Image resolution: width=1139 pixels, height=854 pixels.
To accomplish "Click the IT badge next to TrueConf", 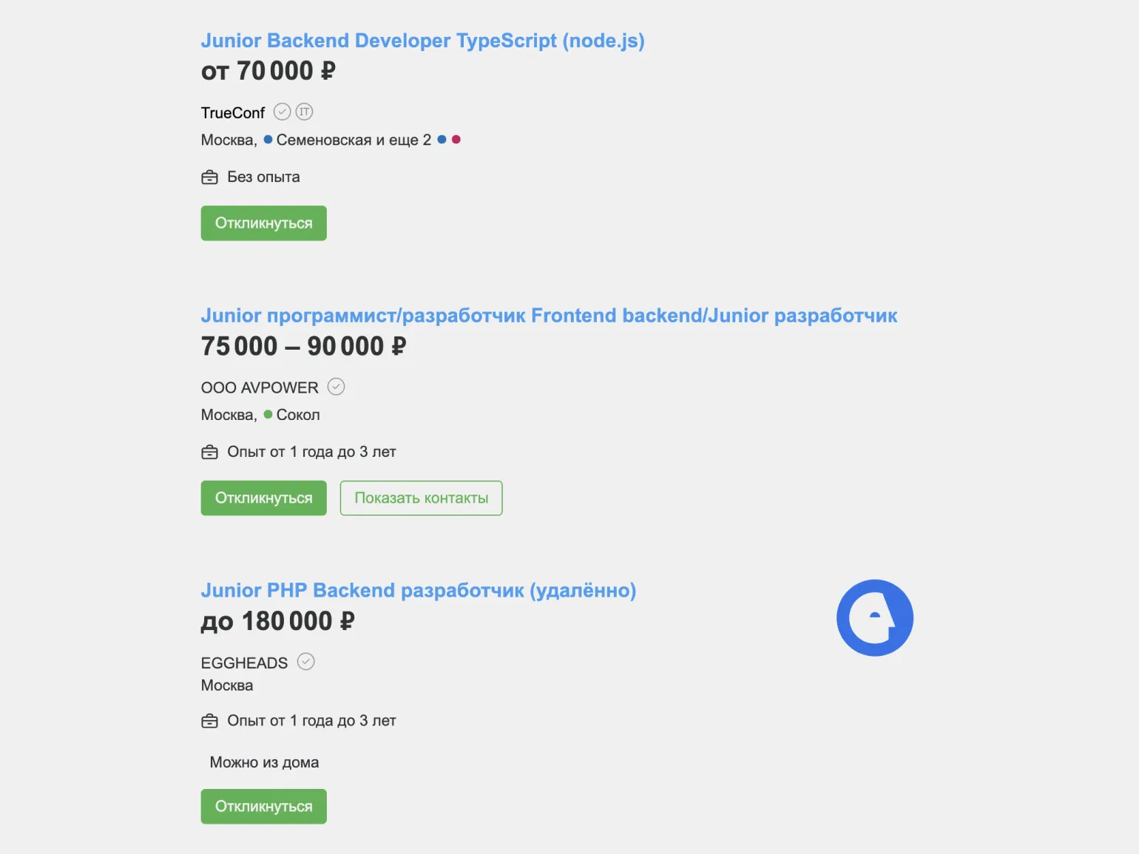I will [x=304, y=112].
